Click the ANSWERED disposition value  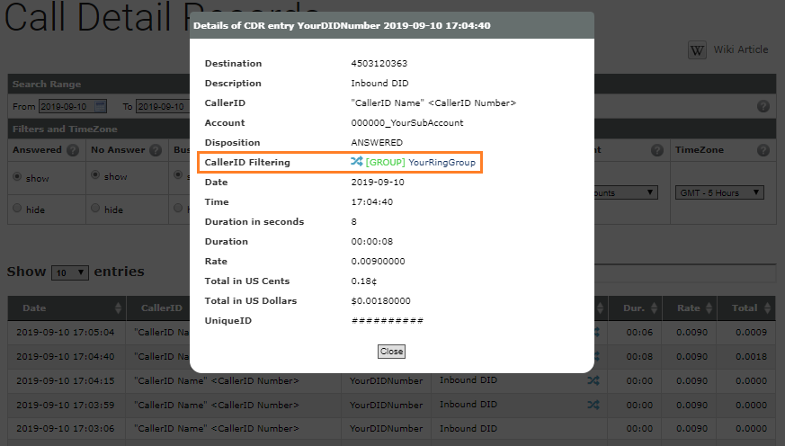pos(377,143)
